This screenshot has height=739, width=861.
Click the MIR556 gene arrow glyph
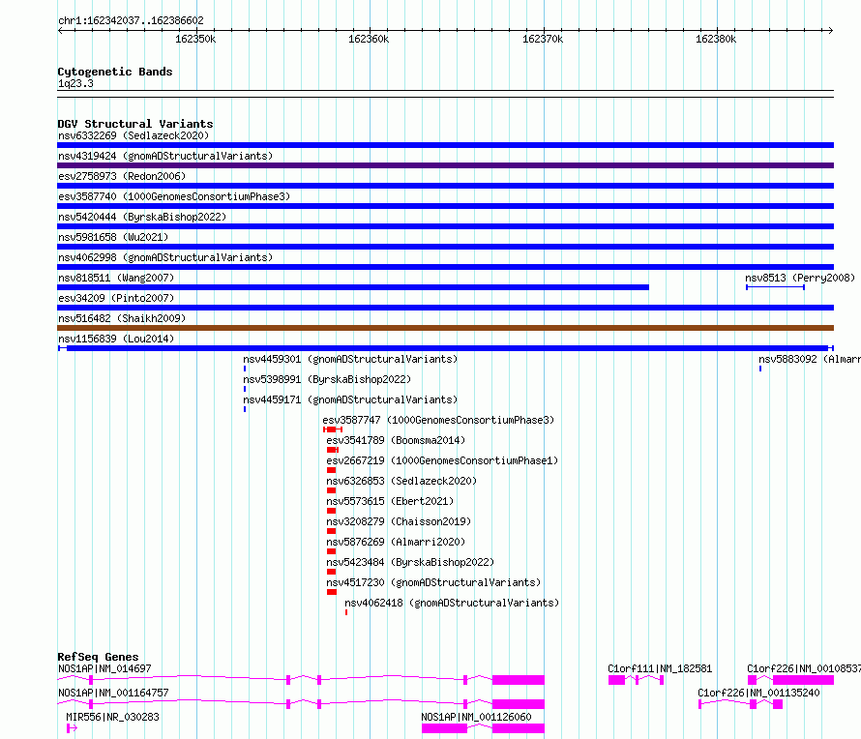(x=72, y=728)
